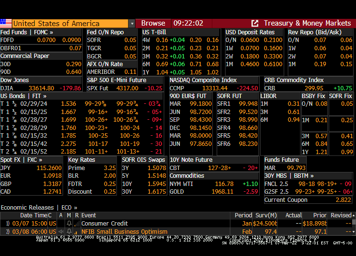356x256 pixels.
Task: Click the T 02/15/52 bond row
Action: tap(81, 152)
